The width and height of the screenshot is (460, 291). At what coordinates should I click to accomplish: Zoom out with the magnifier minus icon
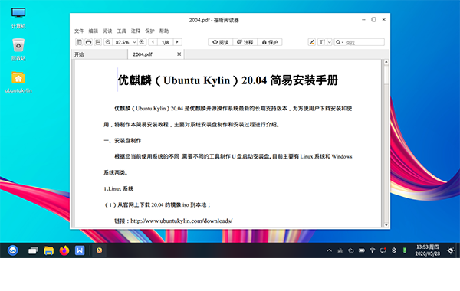point(108,42)
